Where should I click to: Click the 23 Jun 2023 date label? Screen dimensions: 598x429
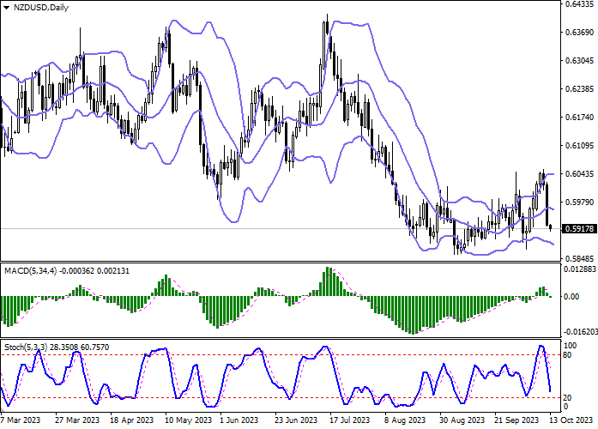[296, 420]
